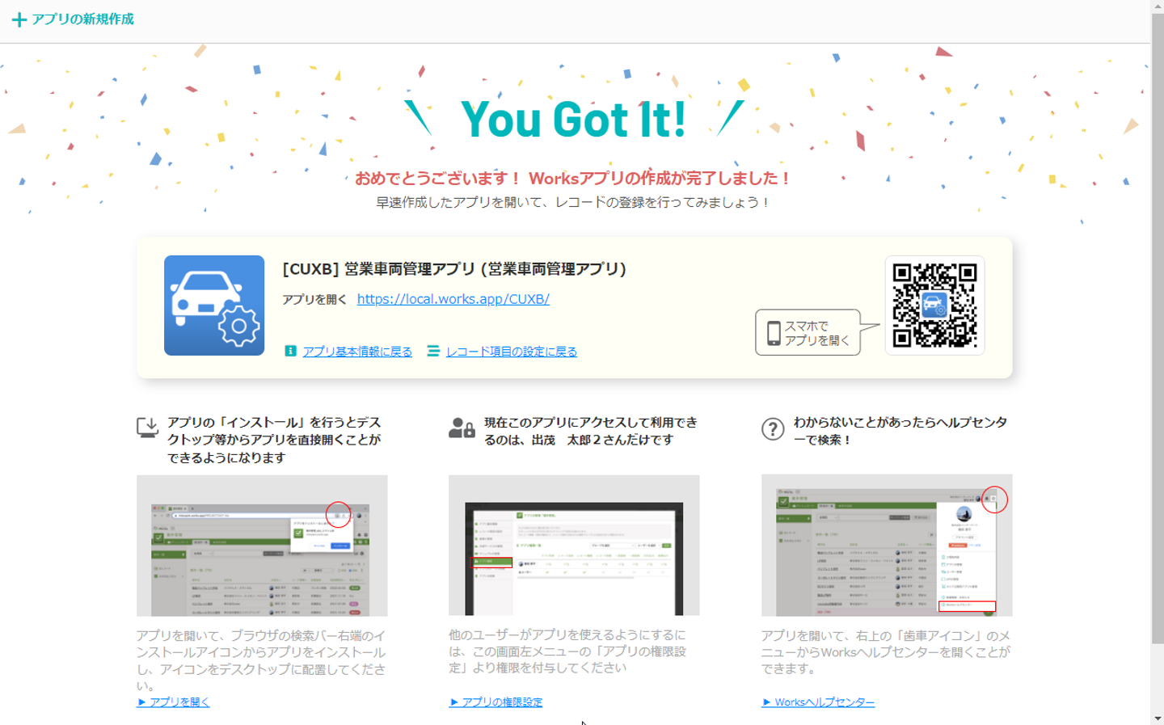Click the You Got It! heading
This screenshot has height=725, width=1164.
pyautogui.click(x=574, y=120)
